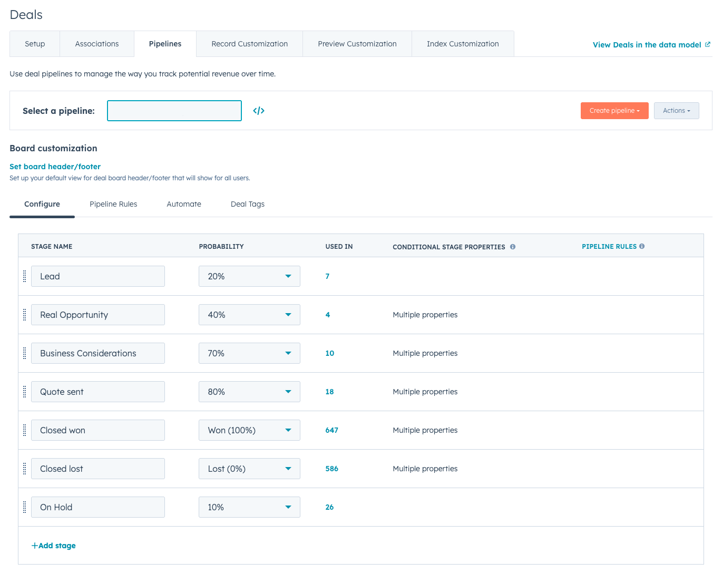
Task: Expand the Create pipeline dropdown button
Action: [x=614, y=111]
